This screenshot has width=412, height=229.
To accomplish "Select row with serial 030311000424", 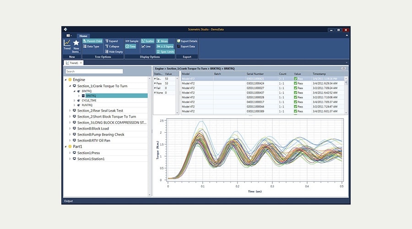I will click(263, 83).
